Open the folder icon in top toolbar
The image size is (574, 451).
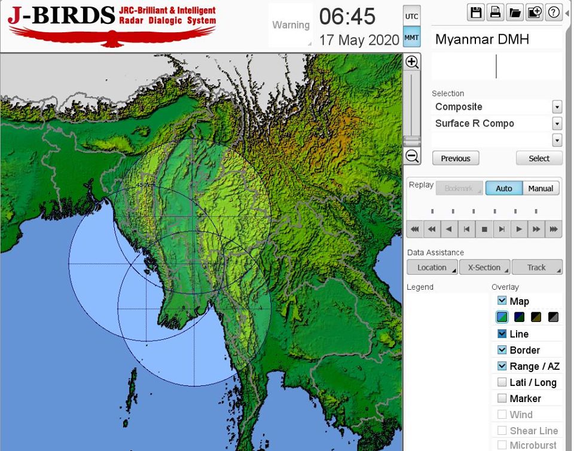[514, 13]
